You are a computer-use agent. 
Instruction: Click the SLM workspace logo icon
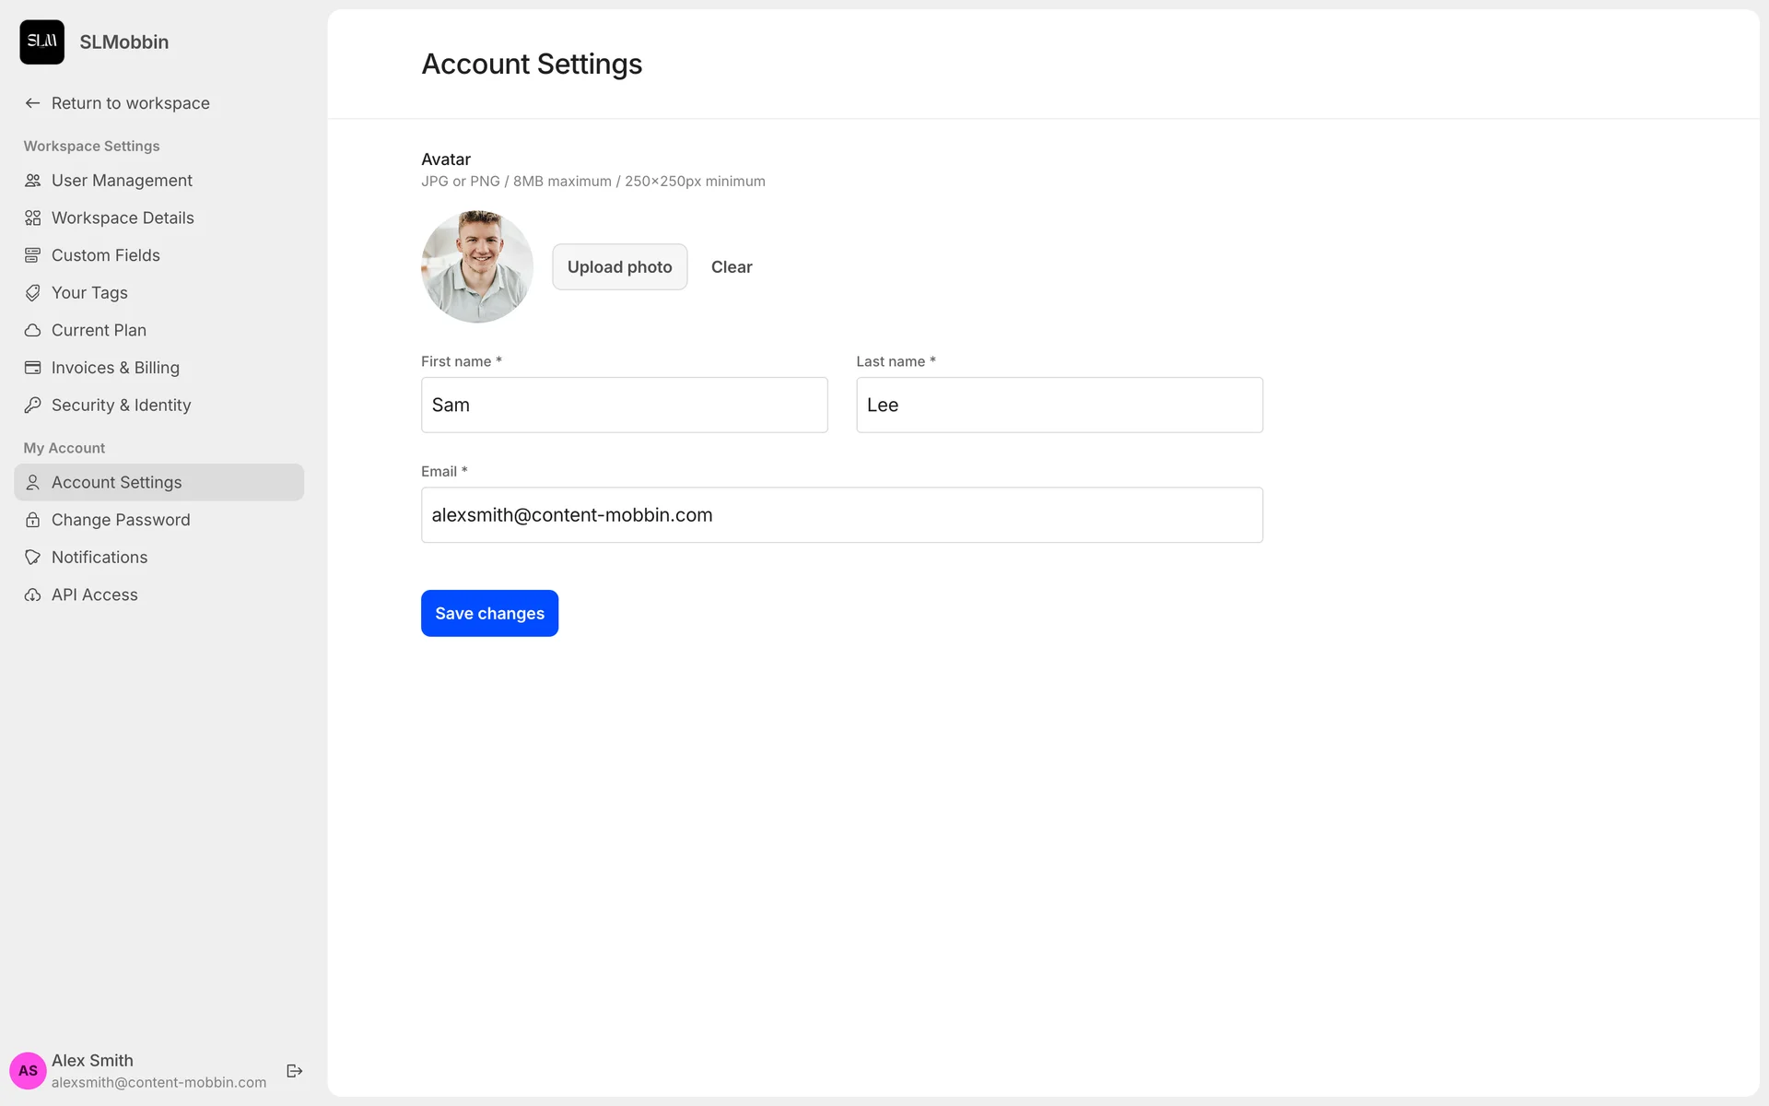42,41
